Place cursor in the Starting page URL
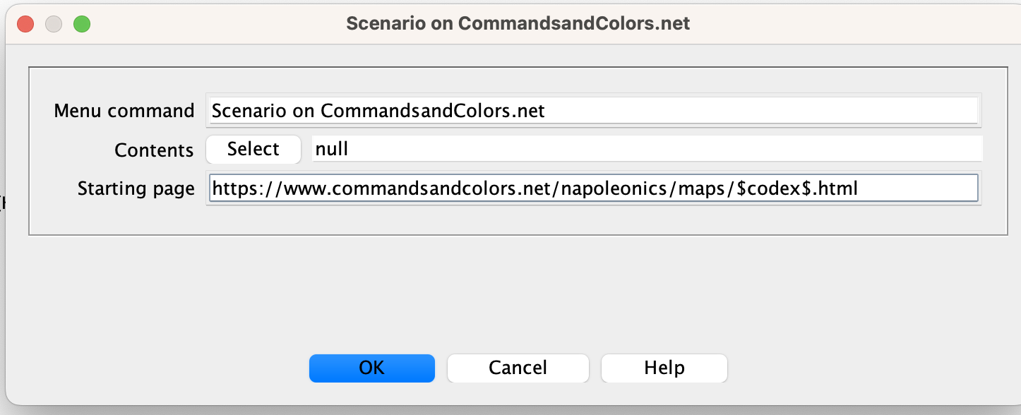Image resolution: width=1021 pixels, height=415 pixels. tap(593, 188)
